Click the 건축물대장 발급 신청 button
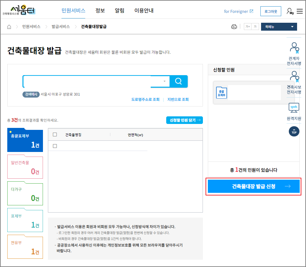This screenshot has width=306, height=267. coord(253,187)
